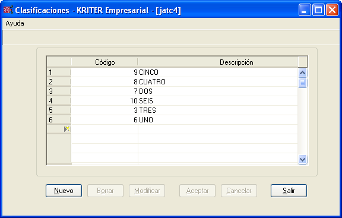The width and height of the screenshot is (342, 218).
Task: Click the DOS description cell
Action: pos(218,91)
